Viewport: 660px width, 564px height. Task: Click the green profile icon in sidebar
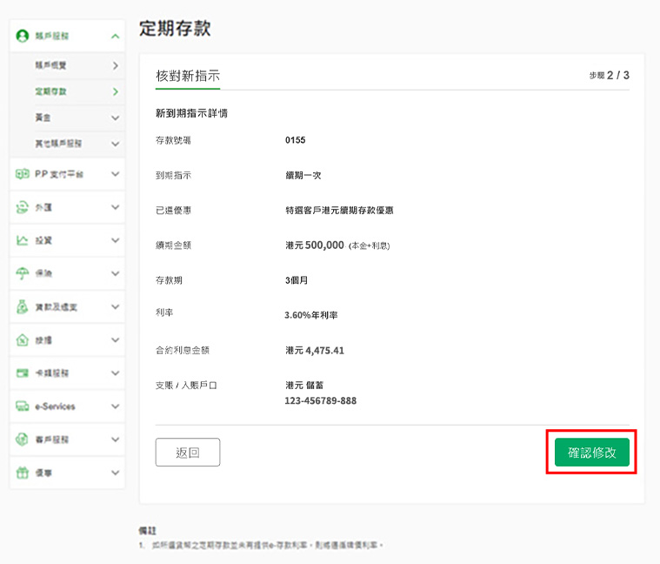[x=23, y=36]
